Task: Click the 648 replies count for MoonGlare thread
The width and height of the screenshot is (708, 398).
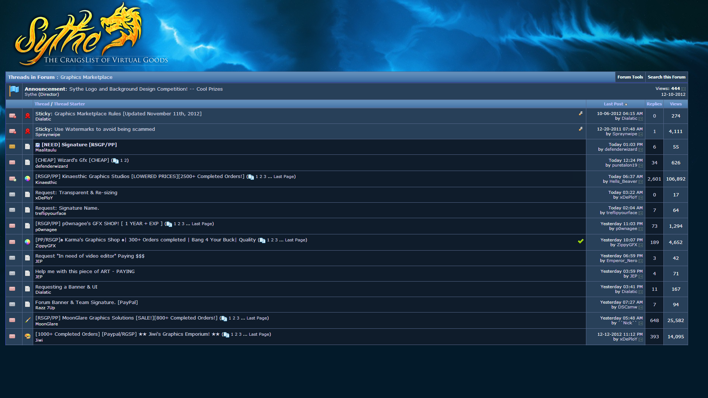Action: point(654,320)
